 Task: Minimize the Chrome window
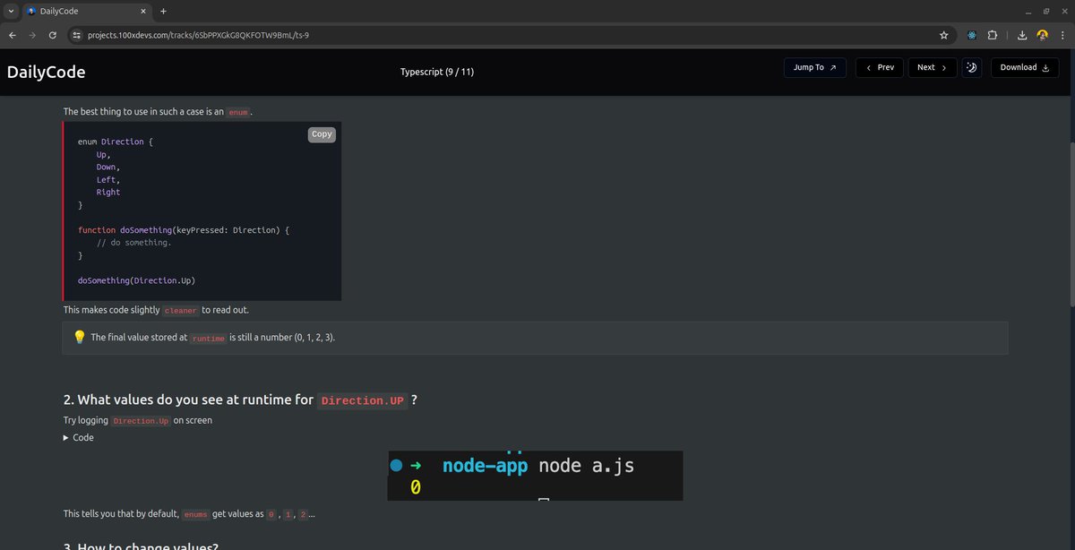click(x=1027, y=11)
